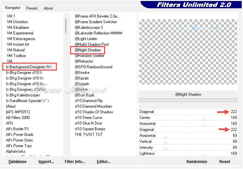Open Filter Info... button

tap(75, 162)
